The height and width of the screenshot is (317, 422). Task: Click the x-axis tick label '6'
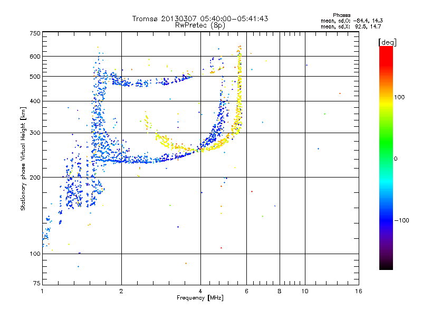click(x=246, y=291)
